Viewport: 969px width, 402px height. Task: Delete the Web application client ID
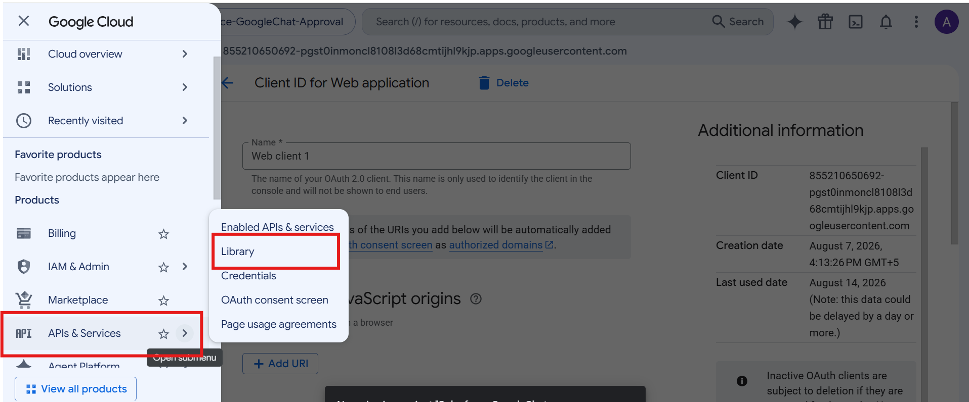[503, 83]
